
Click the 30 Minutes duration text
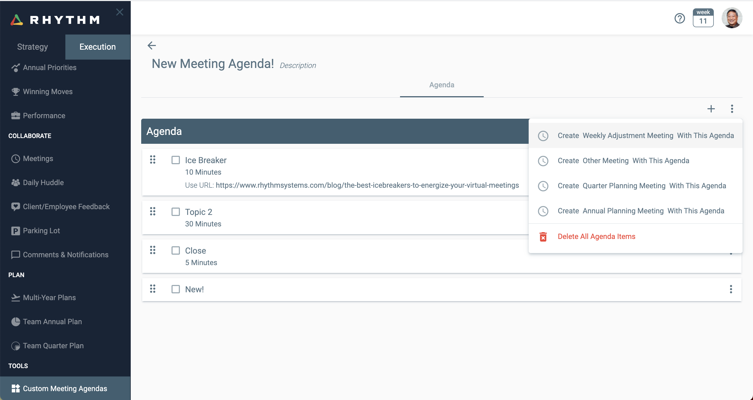tap(203, 224)
